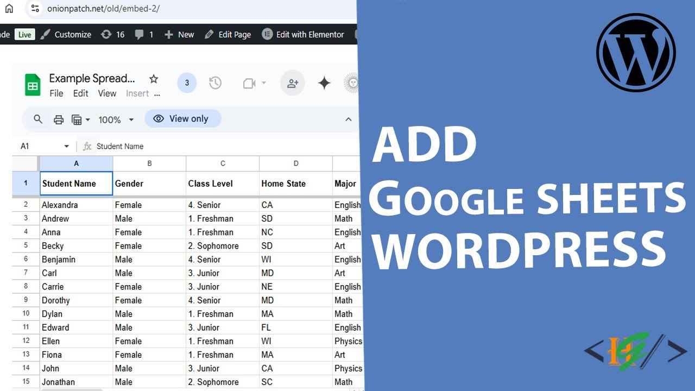Viewport: 695px width, 391px height.
Task: Click the Gender header cell
Action: click(x=149, y=184)
